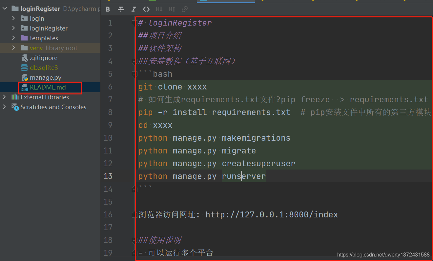Click the fold marker at line 16
Image resolution: width=433 pixels, height=261 pixels.
(134, 214)
